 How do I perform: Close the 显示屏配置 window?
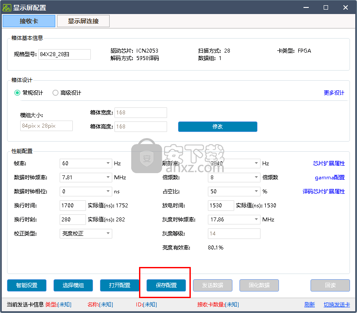click(x=346, y=7)
